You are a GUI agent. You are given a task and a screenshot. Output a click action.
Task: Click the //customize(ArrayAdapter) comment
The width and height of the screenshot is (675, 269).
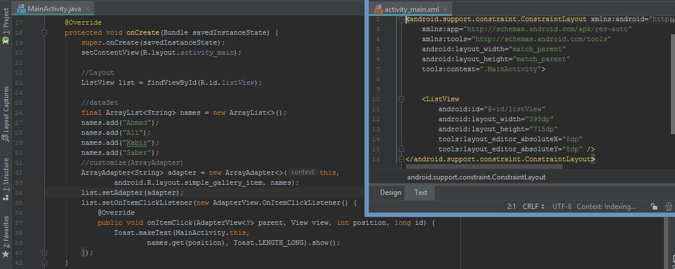[x=132, y=162]
